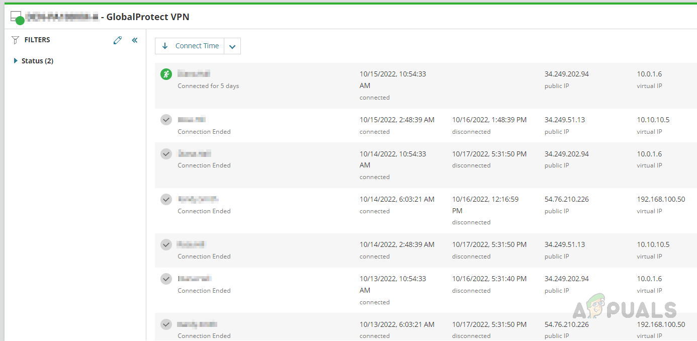Click connect time 10/13/2022, 6:03:21 AM

point(397,324)
